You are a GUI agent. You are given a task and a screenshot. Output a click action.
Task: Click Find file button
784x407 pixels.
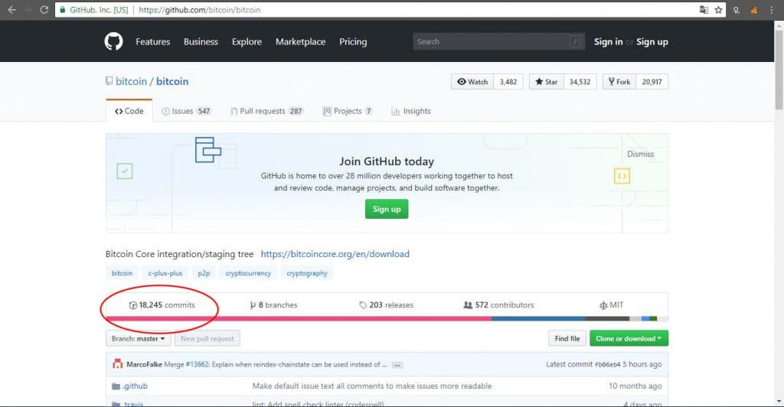point(567,339)
